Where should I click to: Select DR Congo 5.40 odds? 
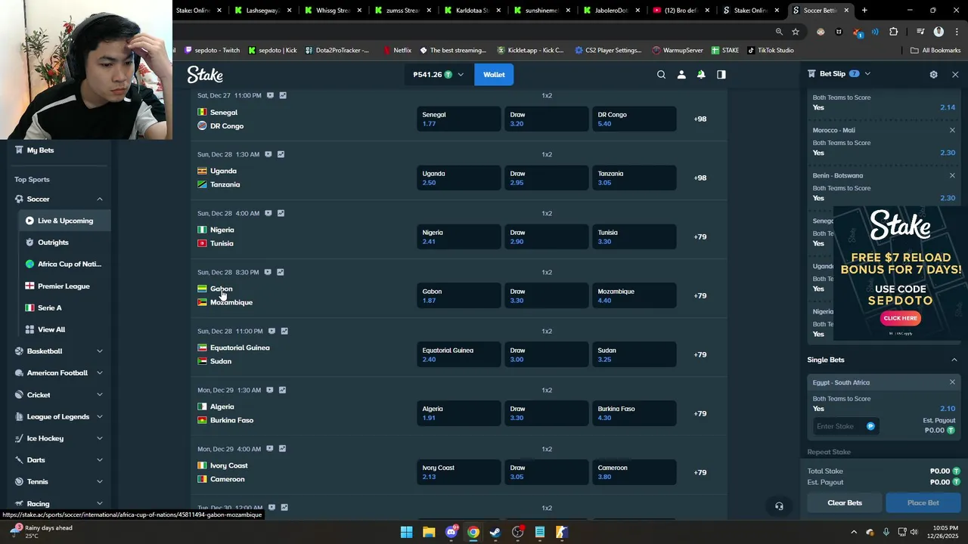[x=634, y=119]
